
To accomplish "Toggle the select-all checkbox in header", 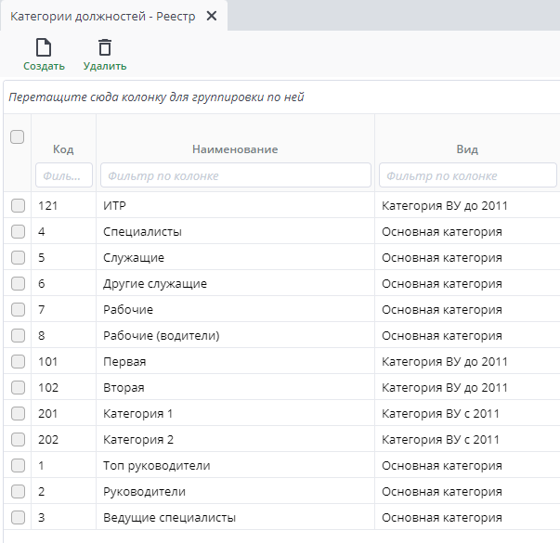I will [x=17, y=136].
